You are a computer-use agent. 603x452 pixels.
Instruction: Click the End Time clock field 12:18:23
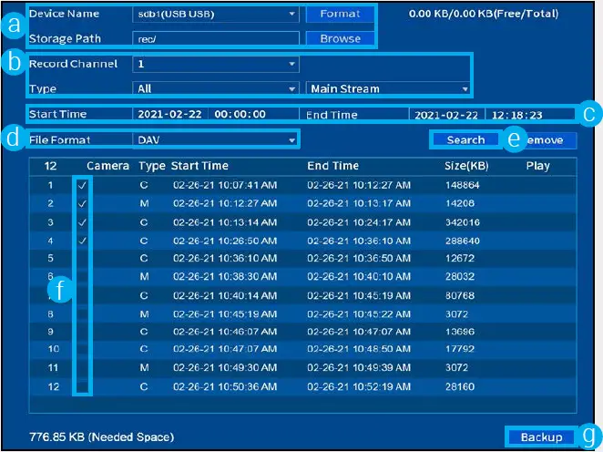530,115
